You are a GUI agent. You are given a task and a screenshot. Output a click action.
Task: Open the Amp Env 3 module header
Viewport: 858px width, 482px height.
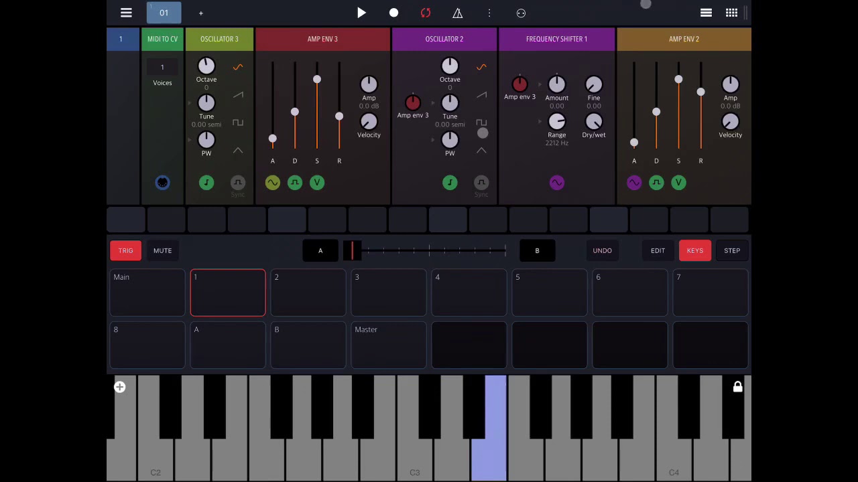pos(322,39)
